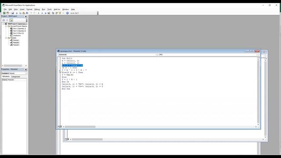Open Object Browser from the toolbar
Viewport: 281px width, 158px height.
tap(60, 13)
